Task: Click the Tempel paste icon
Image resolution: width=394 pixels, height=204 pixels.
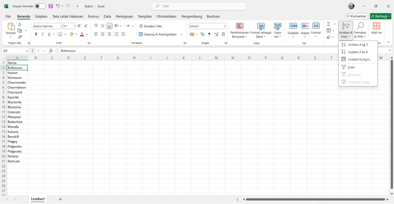Action: pos(10,27)
